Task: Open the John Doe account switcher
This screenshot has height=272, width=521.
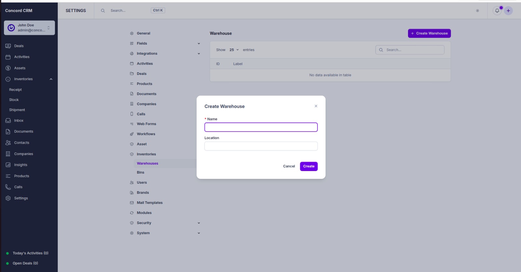Action: (29, 28)
